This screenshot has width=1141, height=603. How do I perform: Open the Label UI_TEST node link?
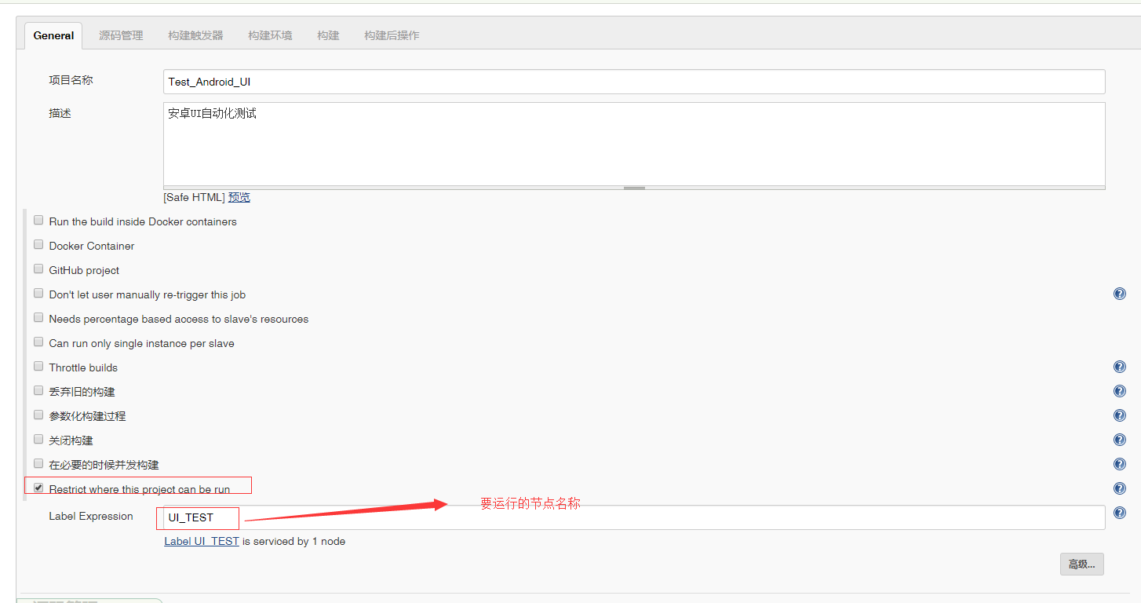pos(201,541)
